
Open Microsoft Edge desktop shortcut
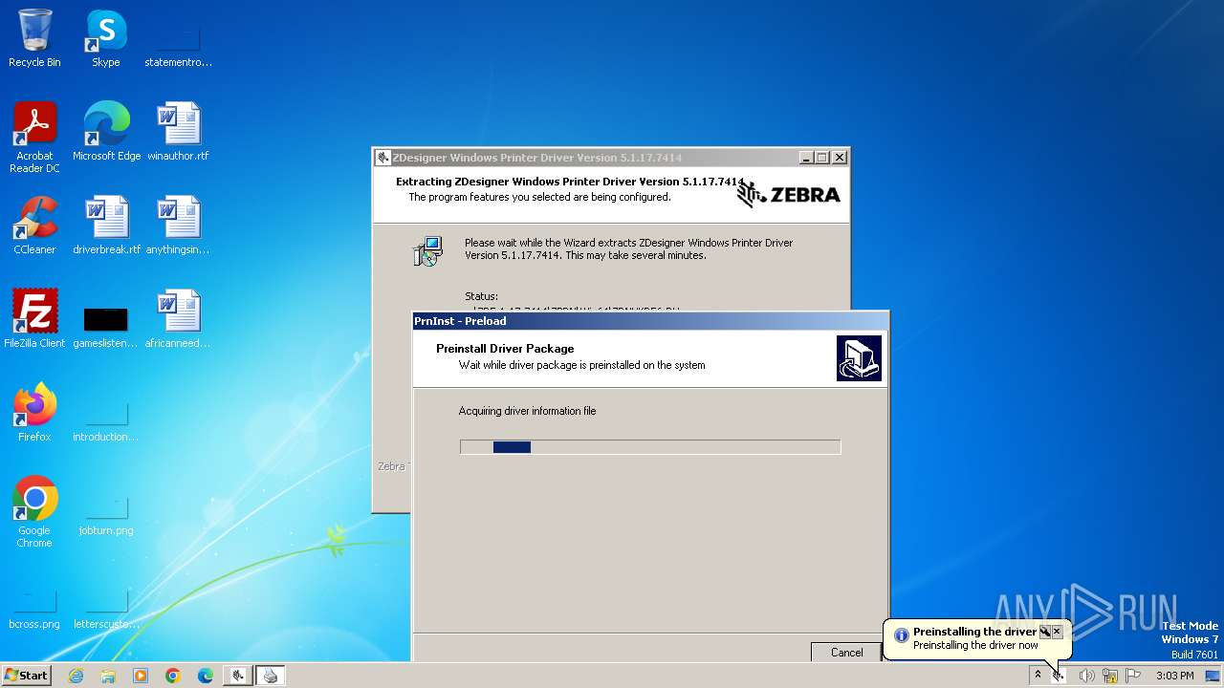106,132
